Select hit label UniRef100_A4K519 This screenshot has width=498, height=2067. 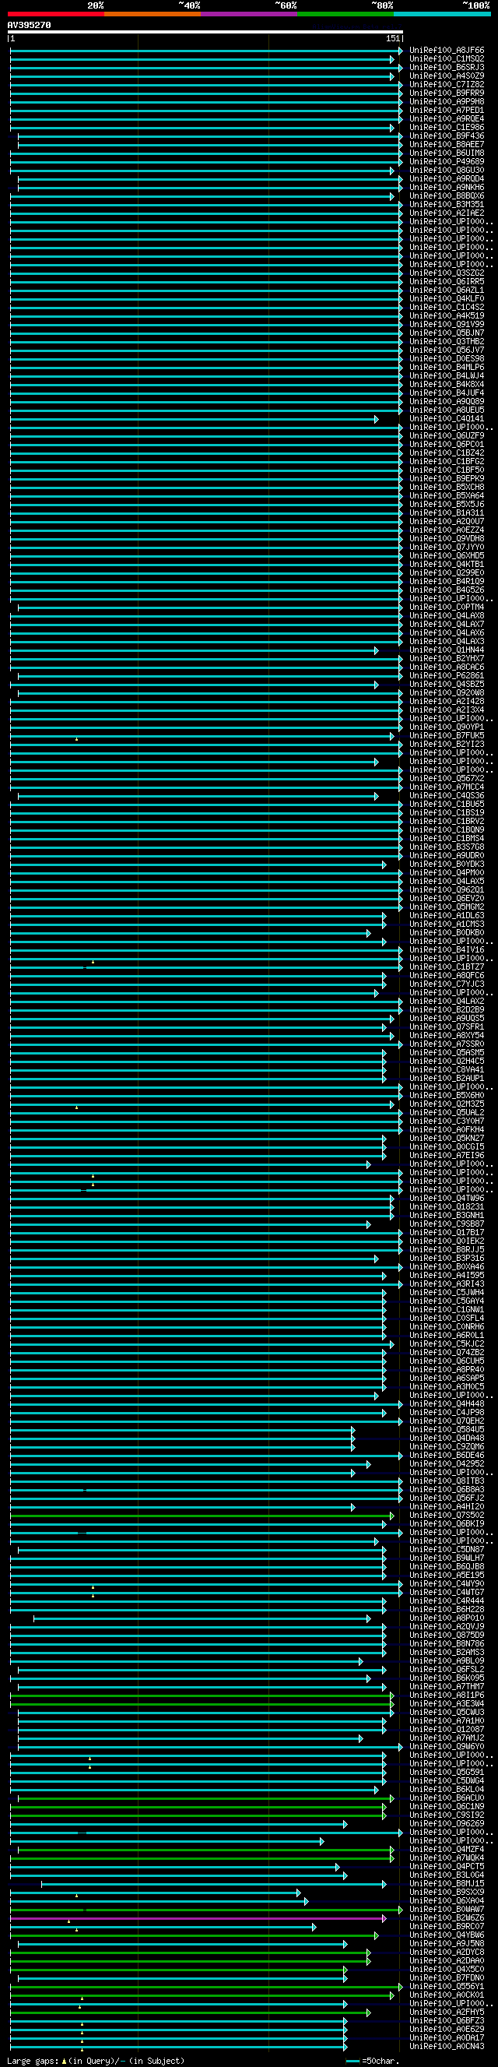pos(447,315)
